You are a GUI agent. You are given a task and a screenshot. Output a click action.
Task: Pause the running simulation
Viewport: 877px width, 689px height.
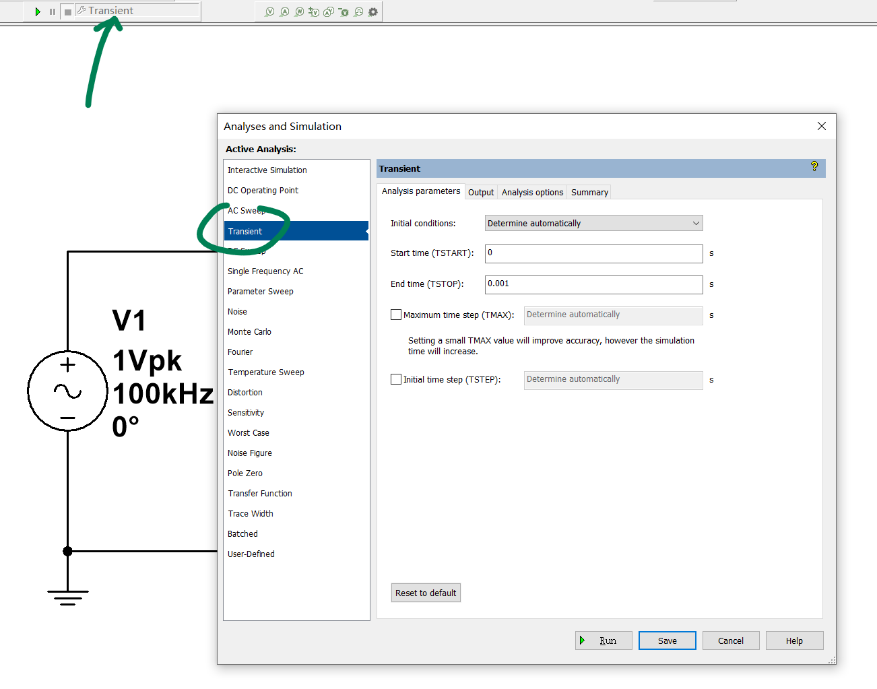(53, 11)
